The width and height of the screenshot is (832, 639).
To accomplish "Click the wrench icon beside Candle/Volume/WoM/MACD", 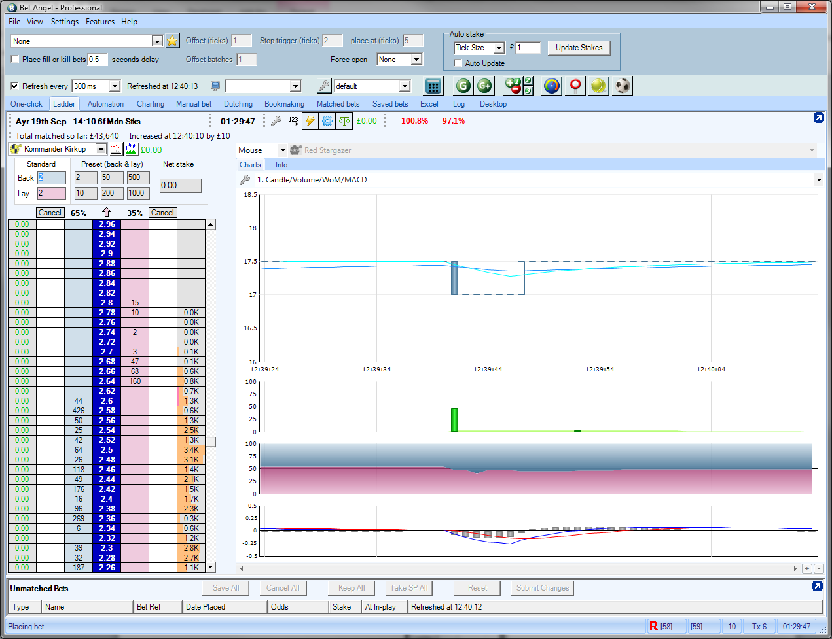I will pyautogui.click(x=245, y=180).
